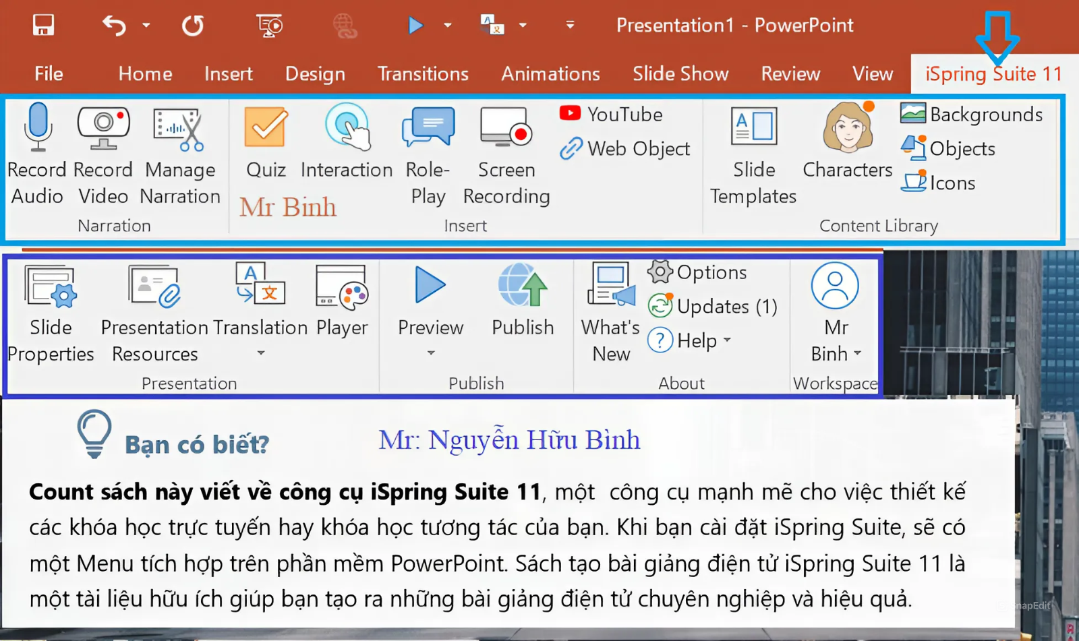Open the Animations tab

coord(550,73)
